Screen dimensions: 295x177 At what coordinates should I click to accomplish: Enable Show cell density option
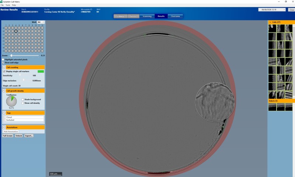tap(22, 103)
